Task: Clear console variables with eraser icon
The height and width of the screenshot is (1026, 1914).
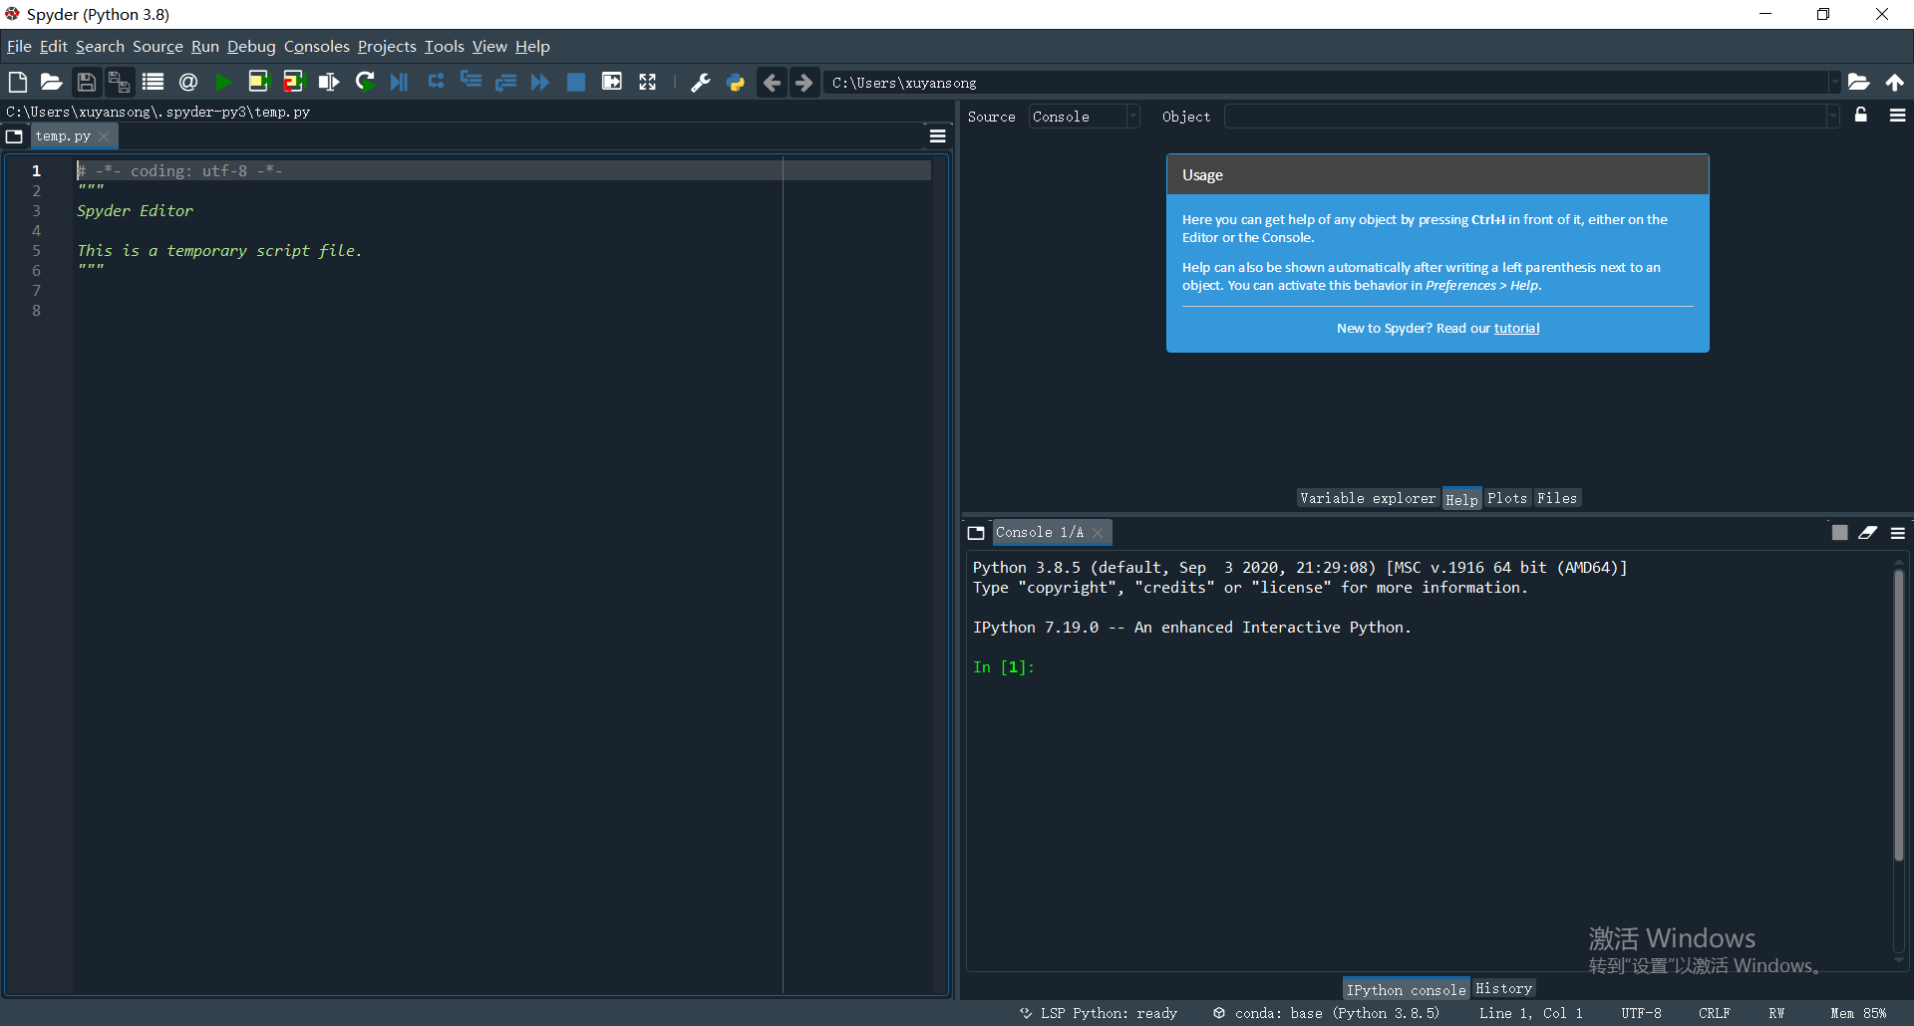Action: [x=1868, y=533]
